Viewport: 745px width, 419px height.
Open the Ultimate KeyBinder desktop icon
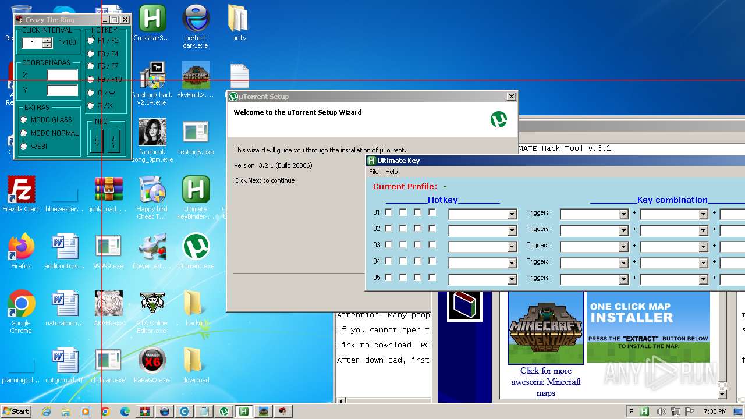[x=196, y=197]
